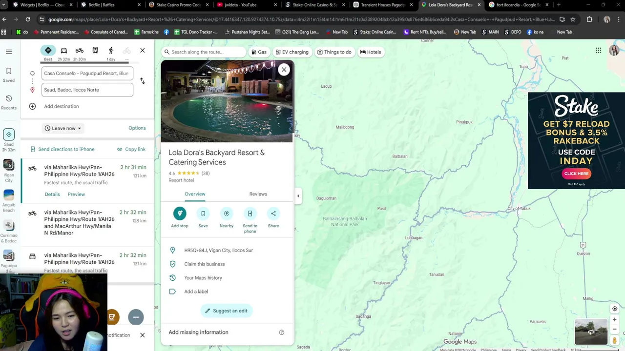Preview the fastest route

click(76, 194)
